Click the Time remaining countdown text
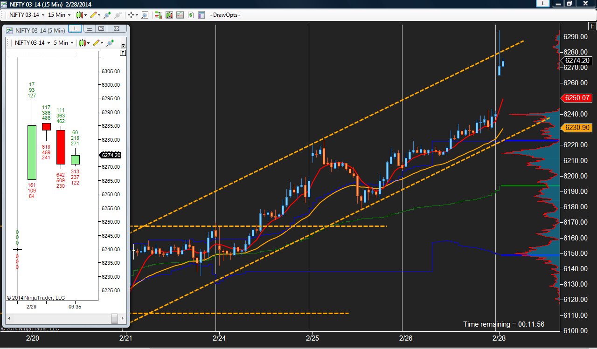Image resolution: width=597 pixels, height=349 pixels. point(504,324)
